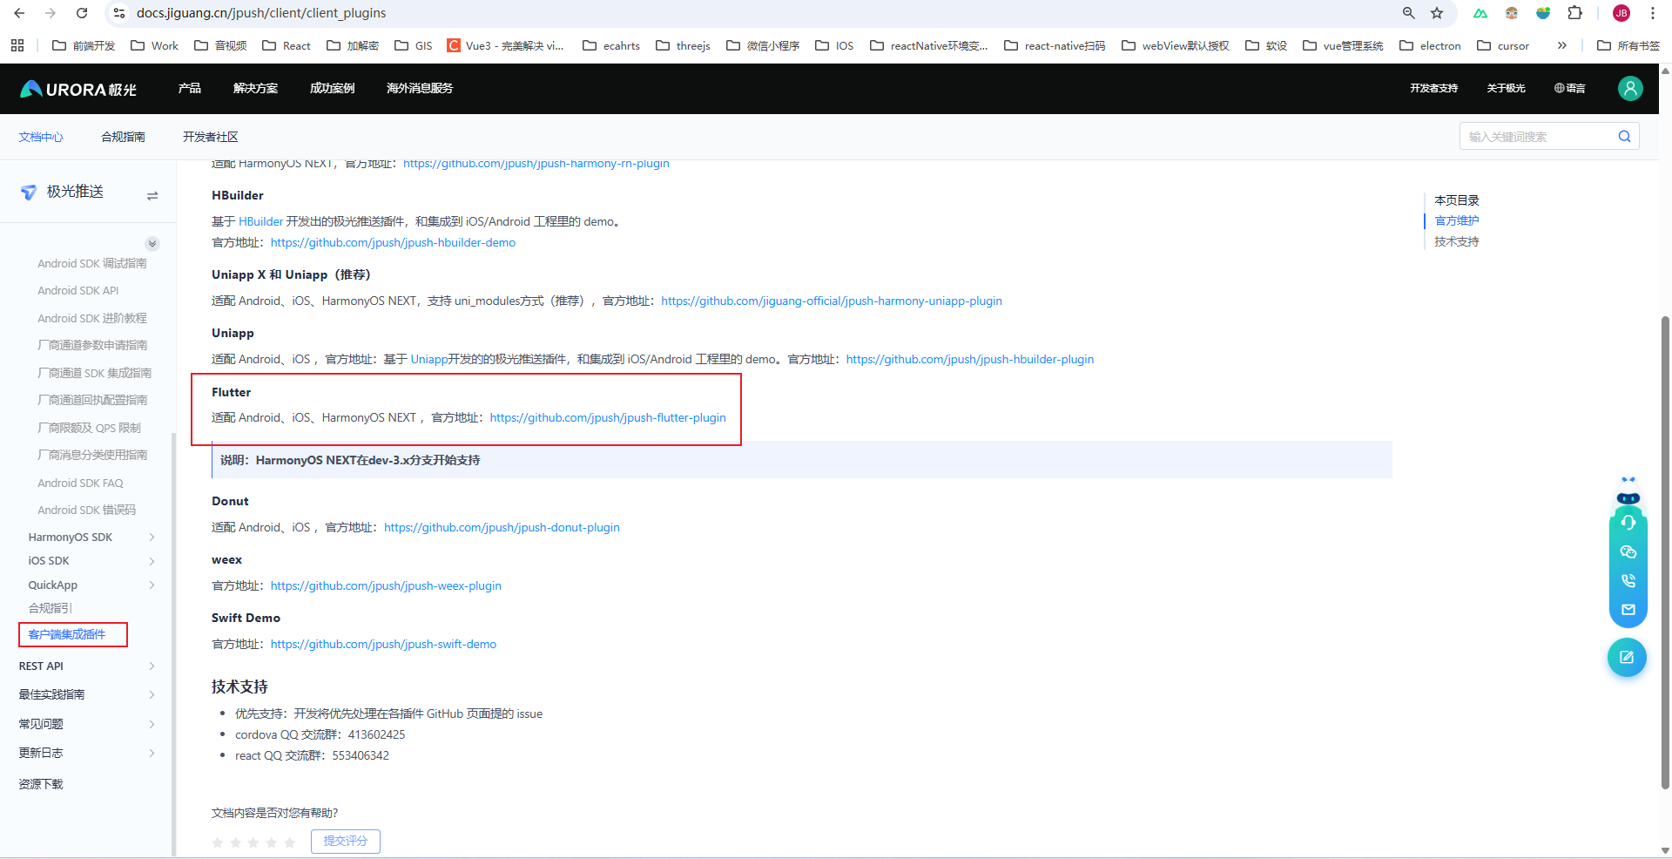Open the jpush-flutter-plugin GitHub link
The image size is (1672, 859).
[608, 417]
